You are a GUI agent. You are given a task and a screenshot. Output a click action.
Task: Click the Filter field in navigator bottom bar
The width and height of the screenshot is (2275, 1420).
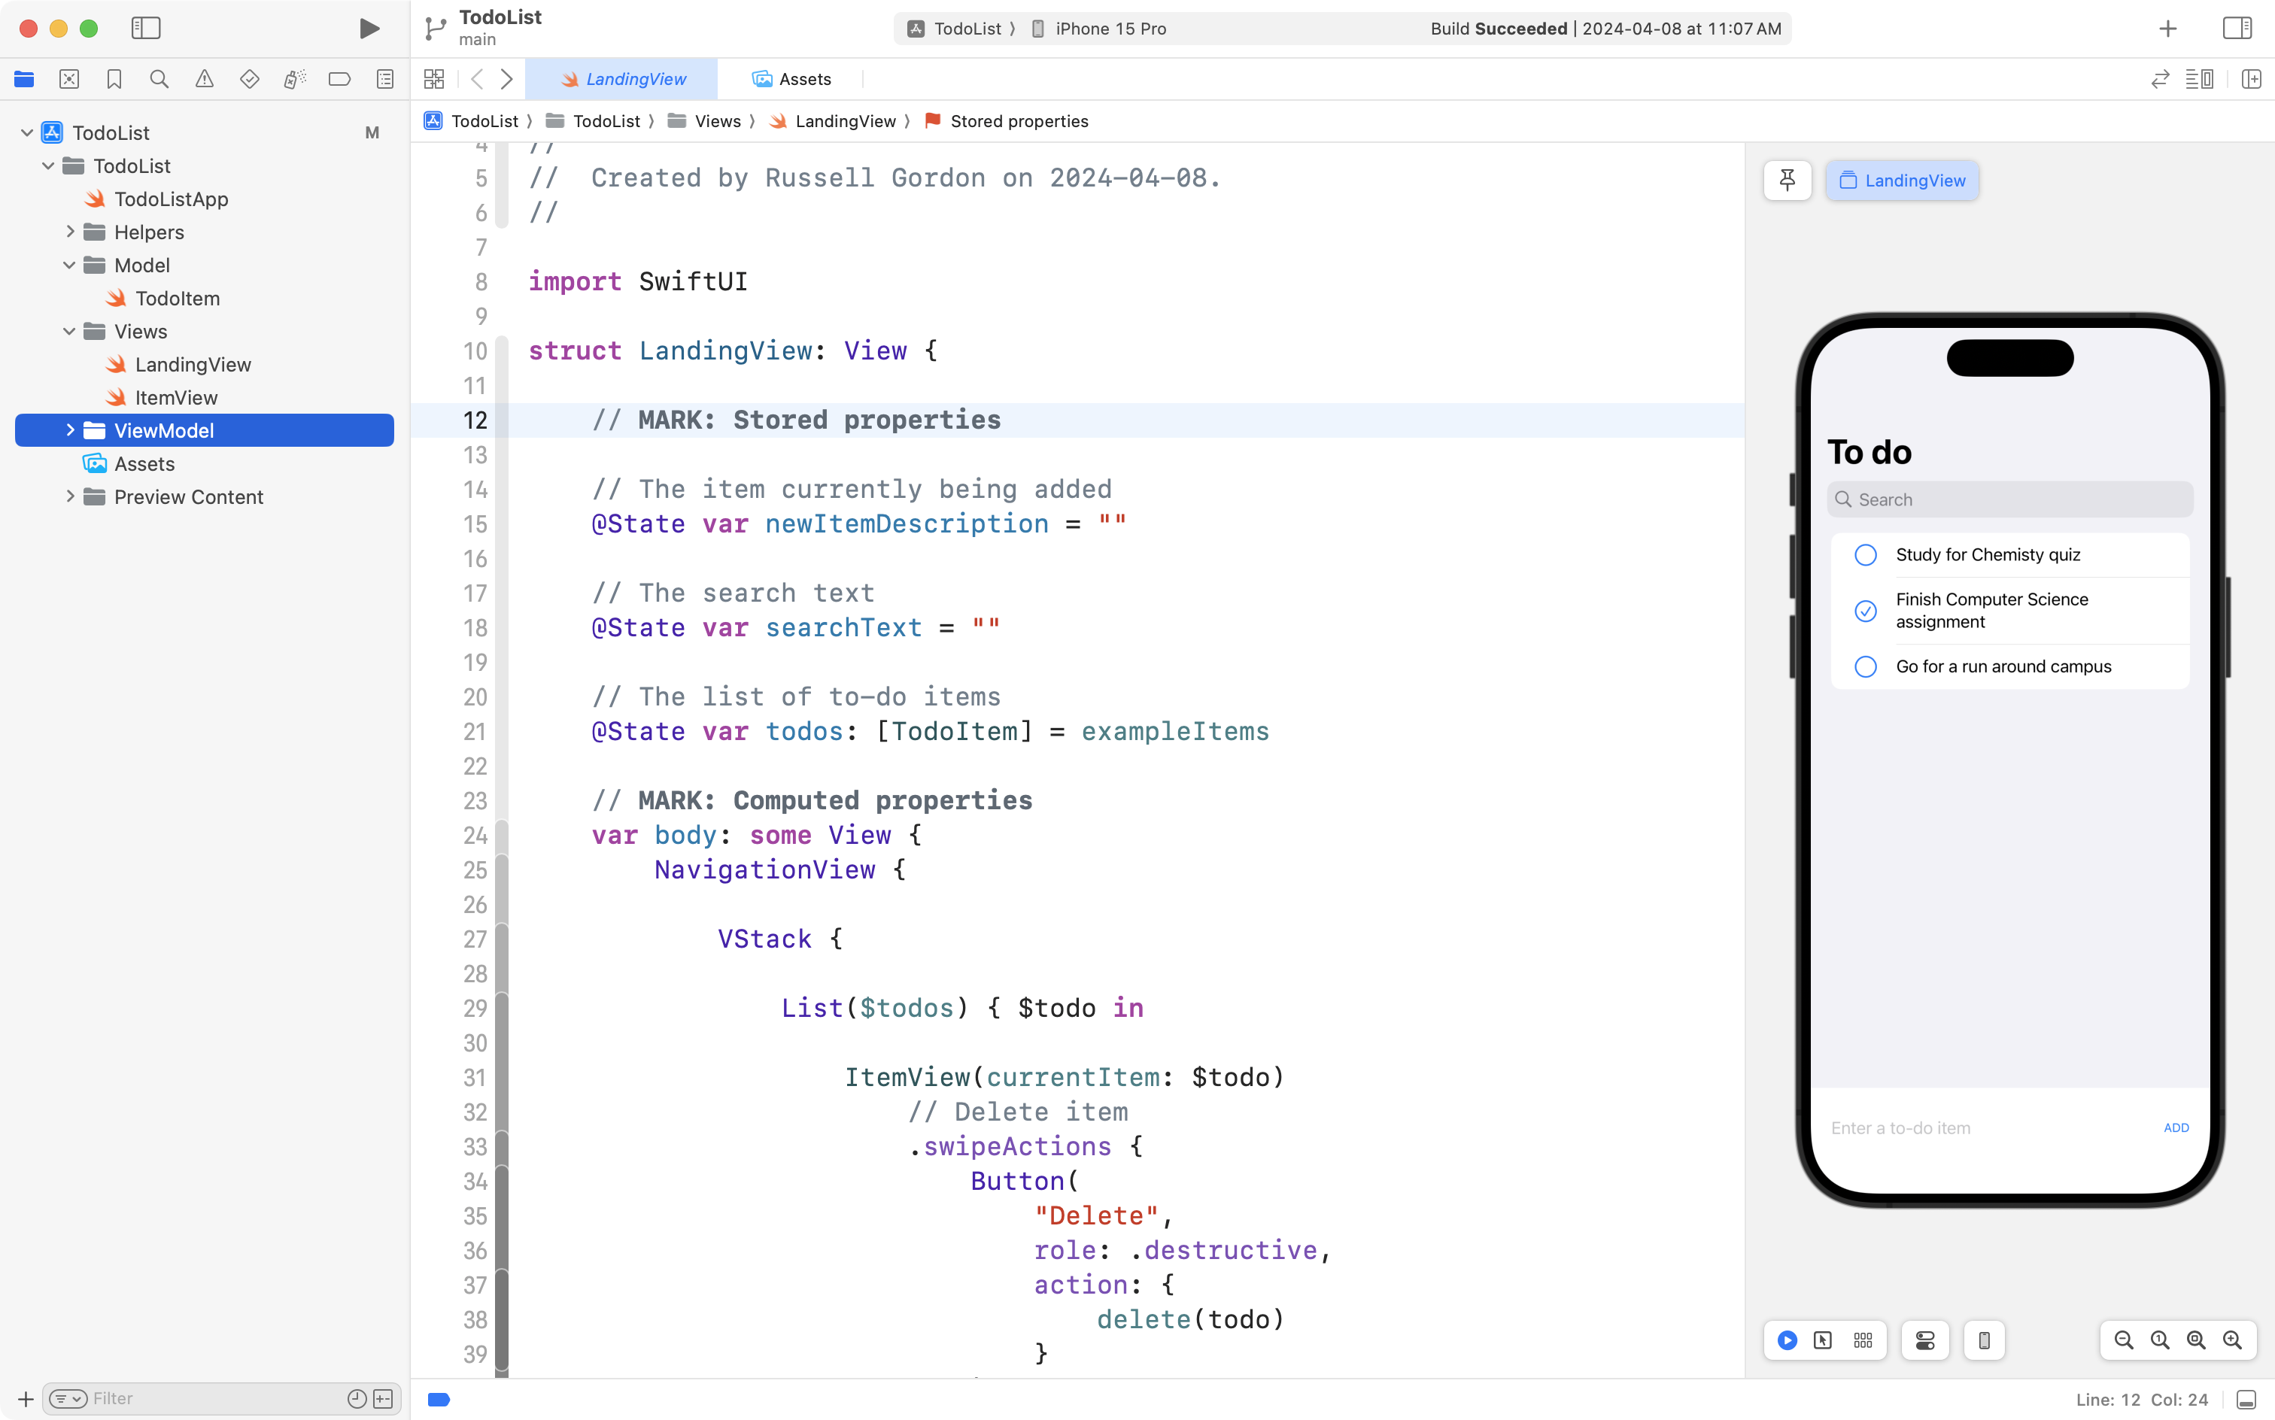point(188,1398)
